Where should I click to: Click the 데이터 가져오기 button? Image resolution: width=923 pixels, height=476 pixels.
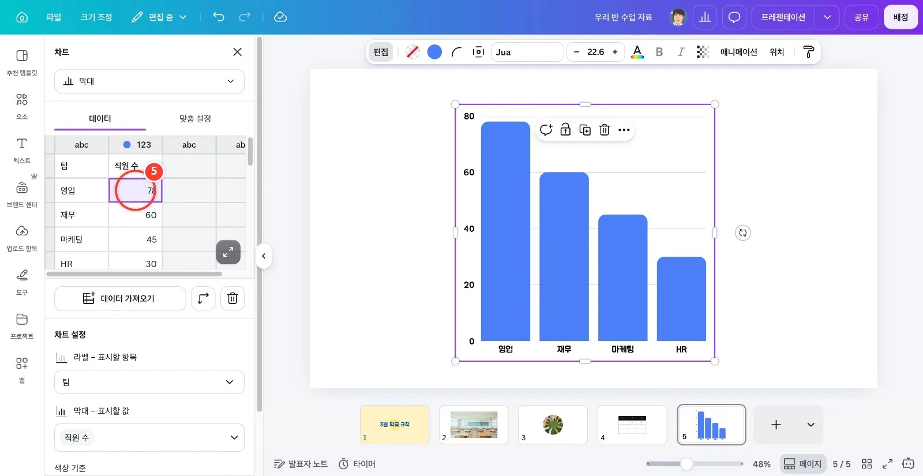tap(120, 298)
